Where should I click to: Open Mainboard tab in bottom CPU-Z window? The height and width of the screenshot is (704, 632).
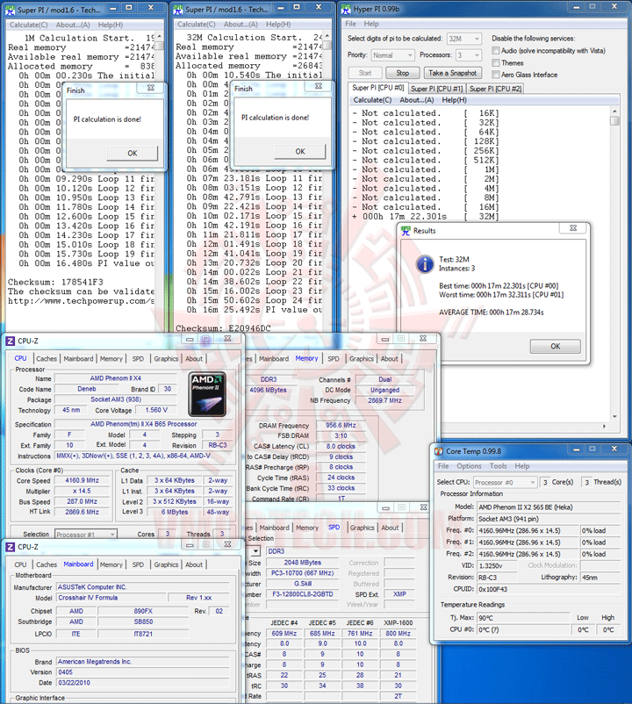[x=78, y=564]
